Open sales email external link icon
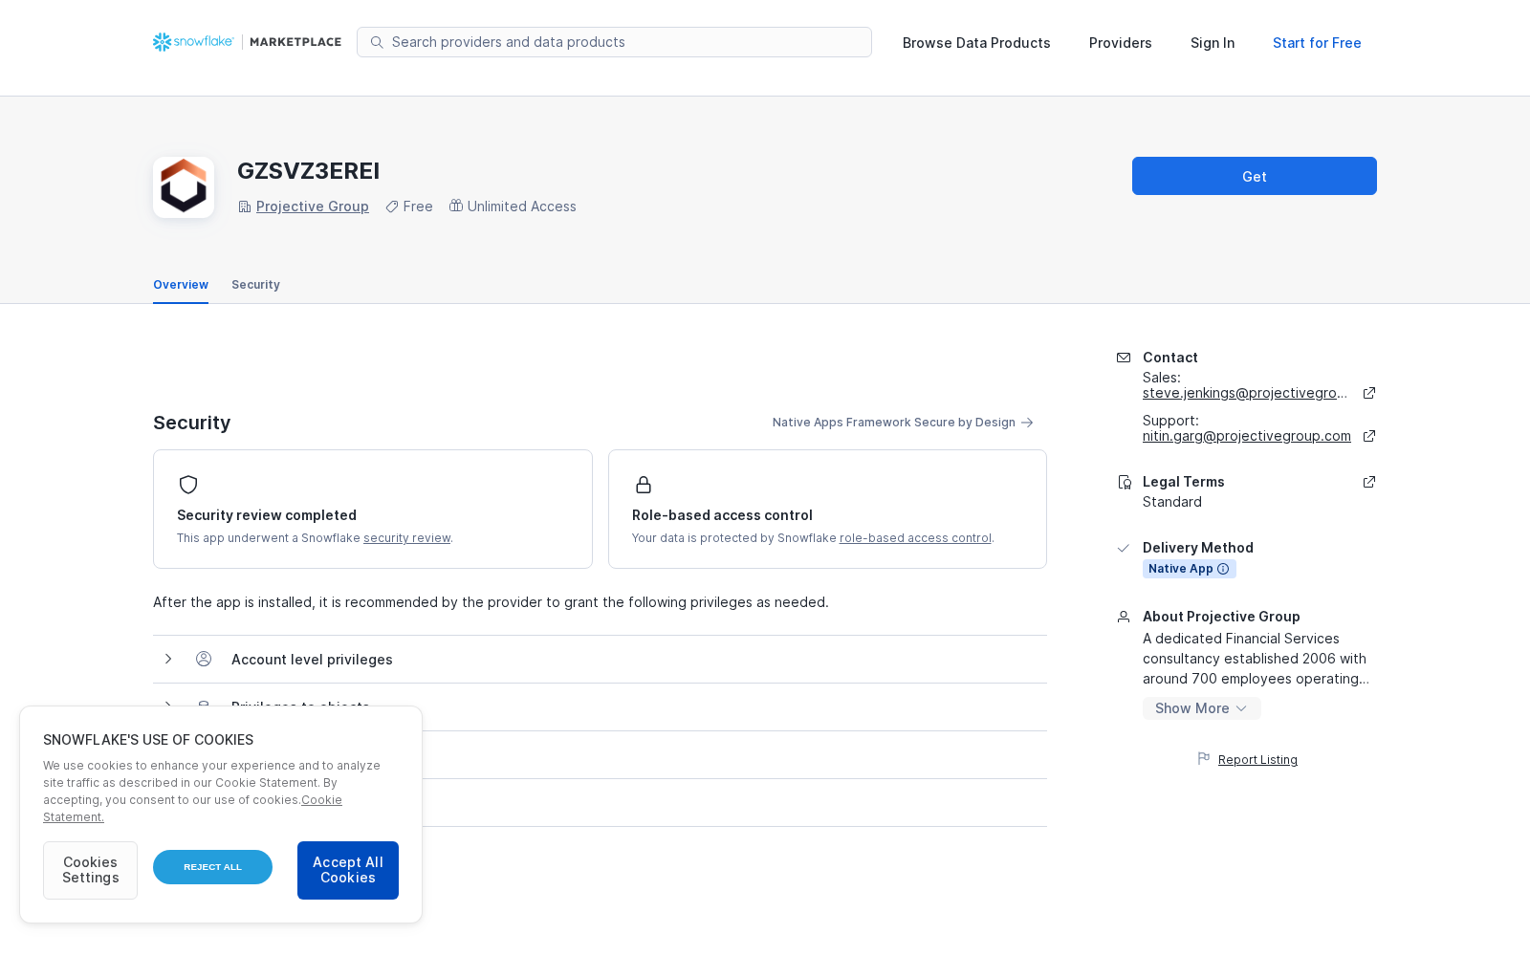 pyautogui.click(x=1369, y=393)
